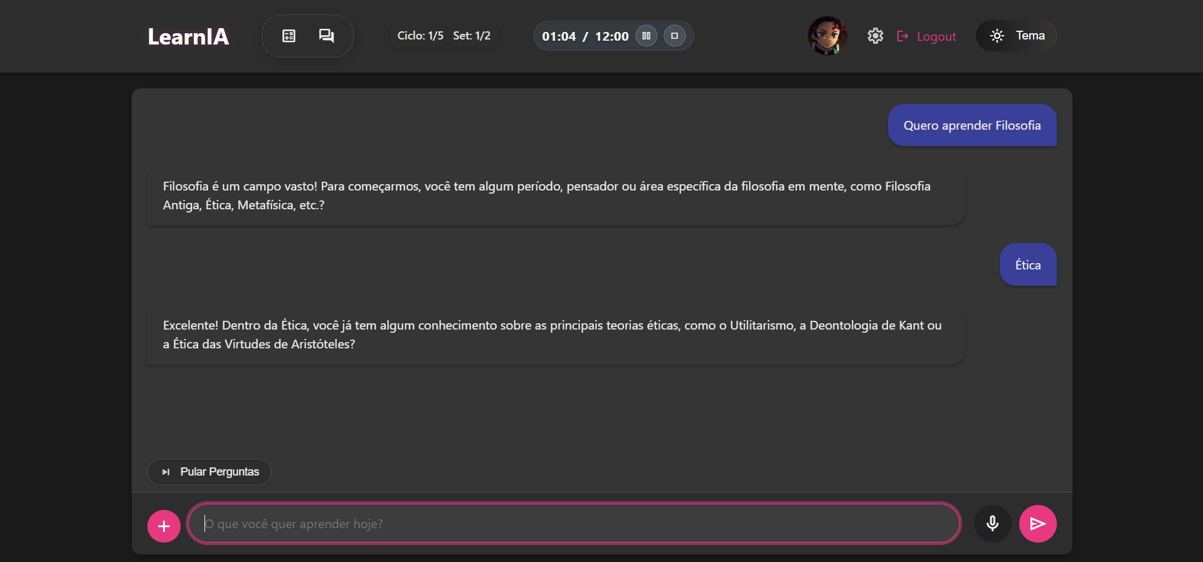Send the message with the arrow button
The height and width of the screenshot is (562, 1203).
(1037, 524)
